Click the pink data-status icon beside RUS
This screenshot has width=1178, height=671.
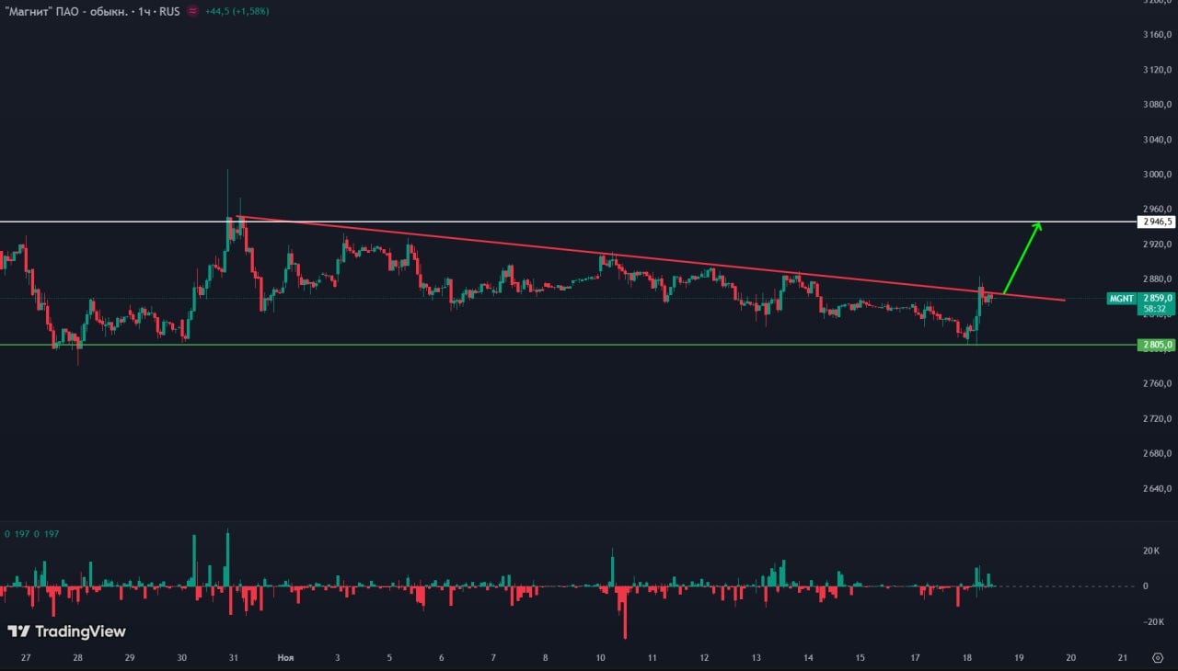191,12
